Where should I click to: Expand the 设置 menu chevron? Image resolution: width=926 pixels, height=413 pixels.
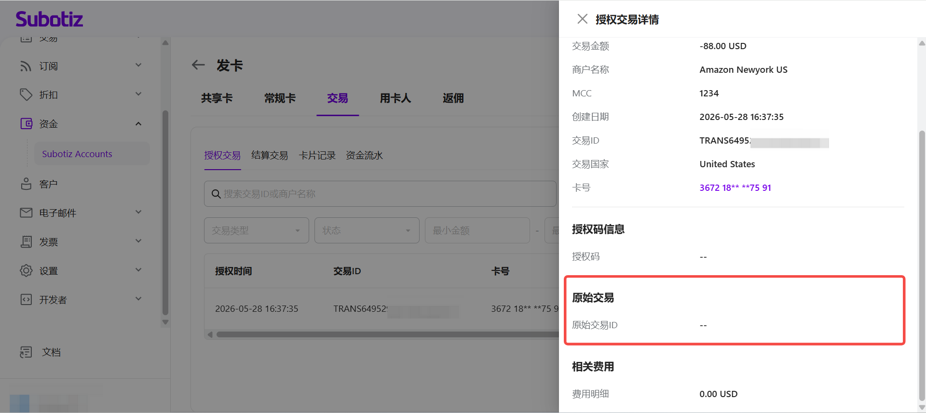[138, 270]
